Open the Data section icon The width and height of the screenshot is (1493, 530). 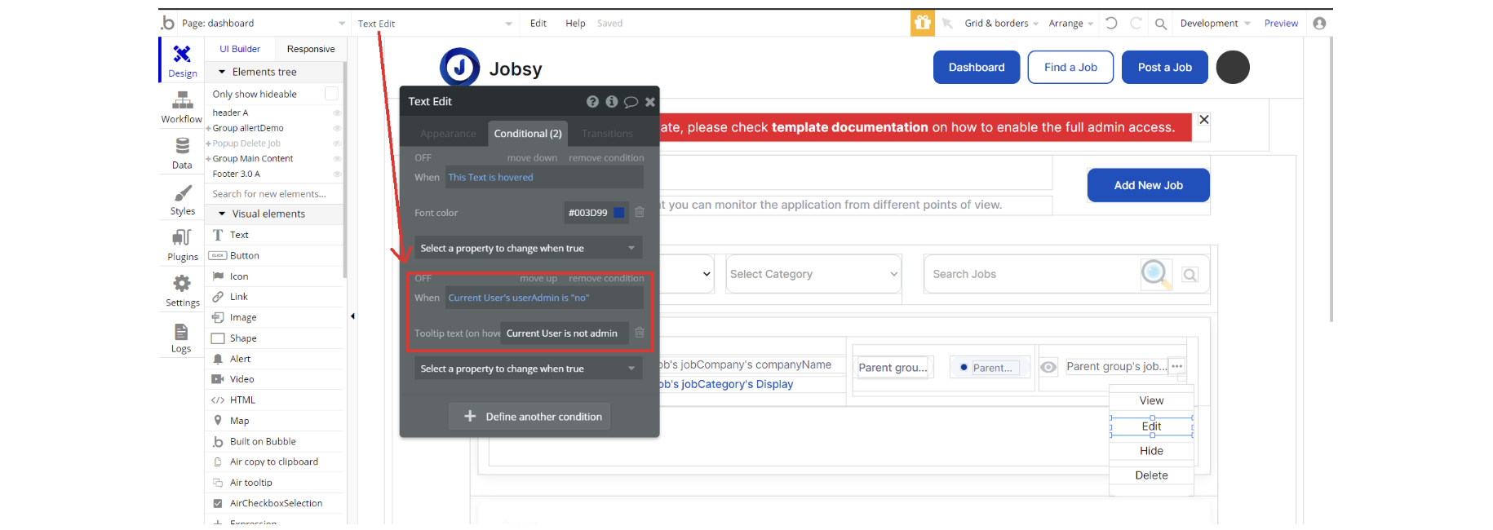[182, 152]
